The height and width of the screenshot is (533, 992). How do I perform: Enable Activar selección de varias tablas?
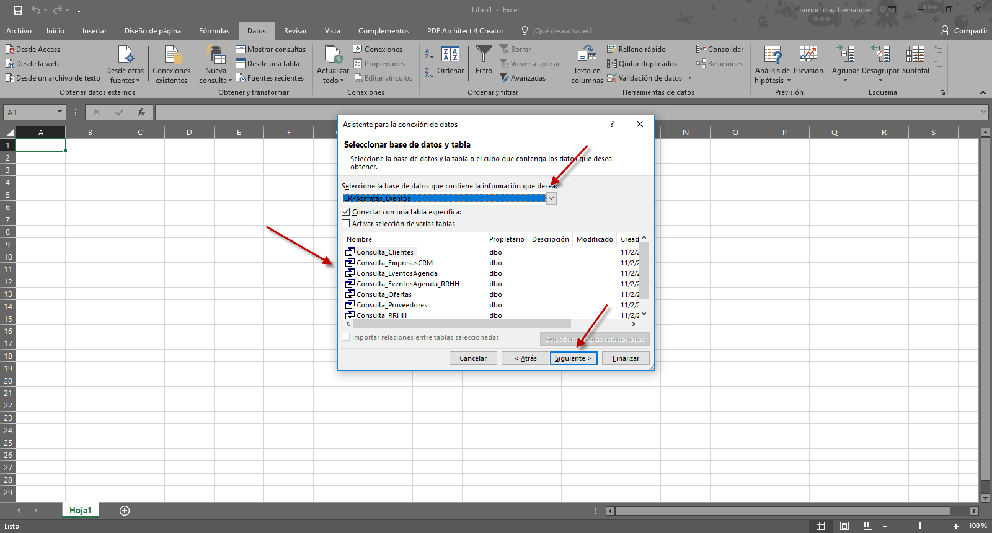(346, 224)
